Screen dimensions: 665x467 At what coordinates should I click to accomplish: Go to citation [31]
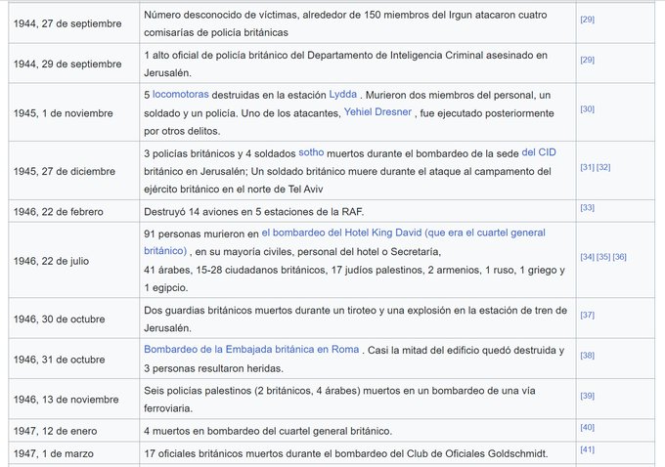588,167
